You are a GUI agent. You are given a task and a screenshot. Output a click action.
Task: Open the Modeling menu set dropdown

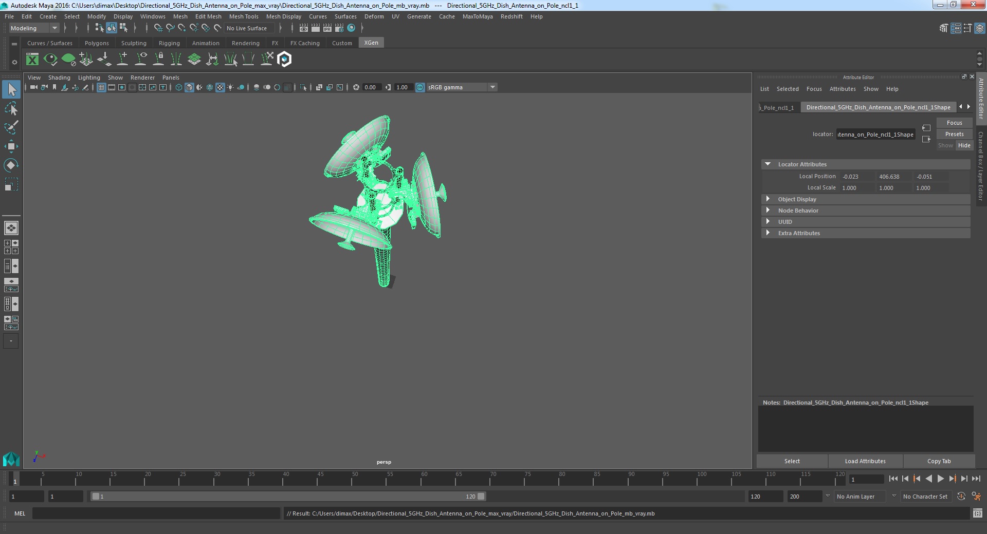click(x=34, y=28)
